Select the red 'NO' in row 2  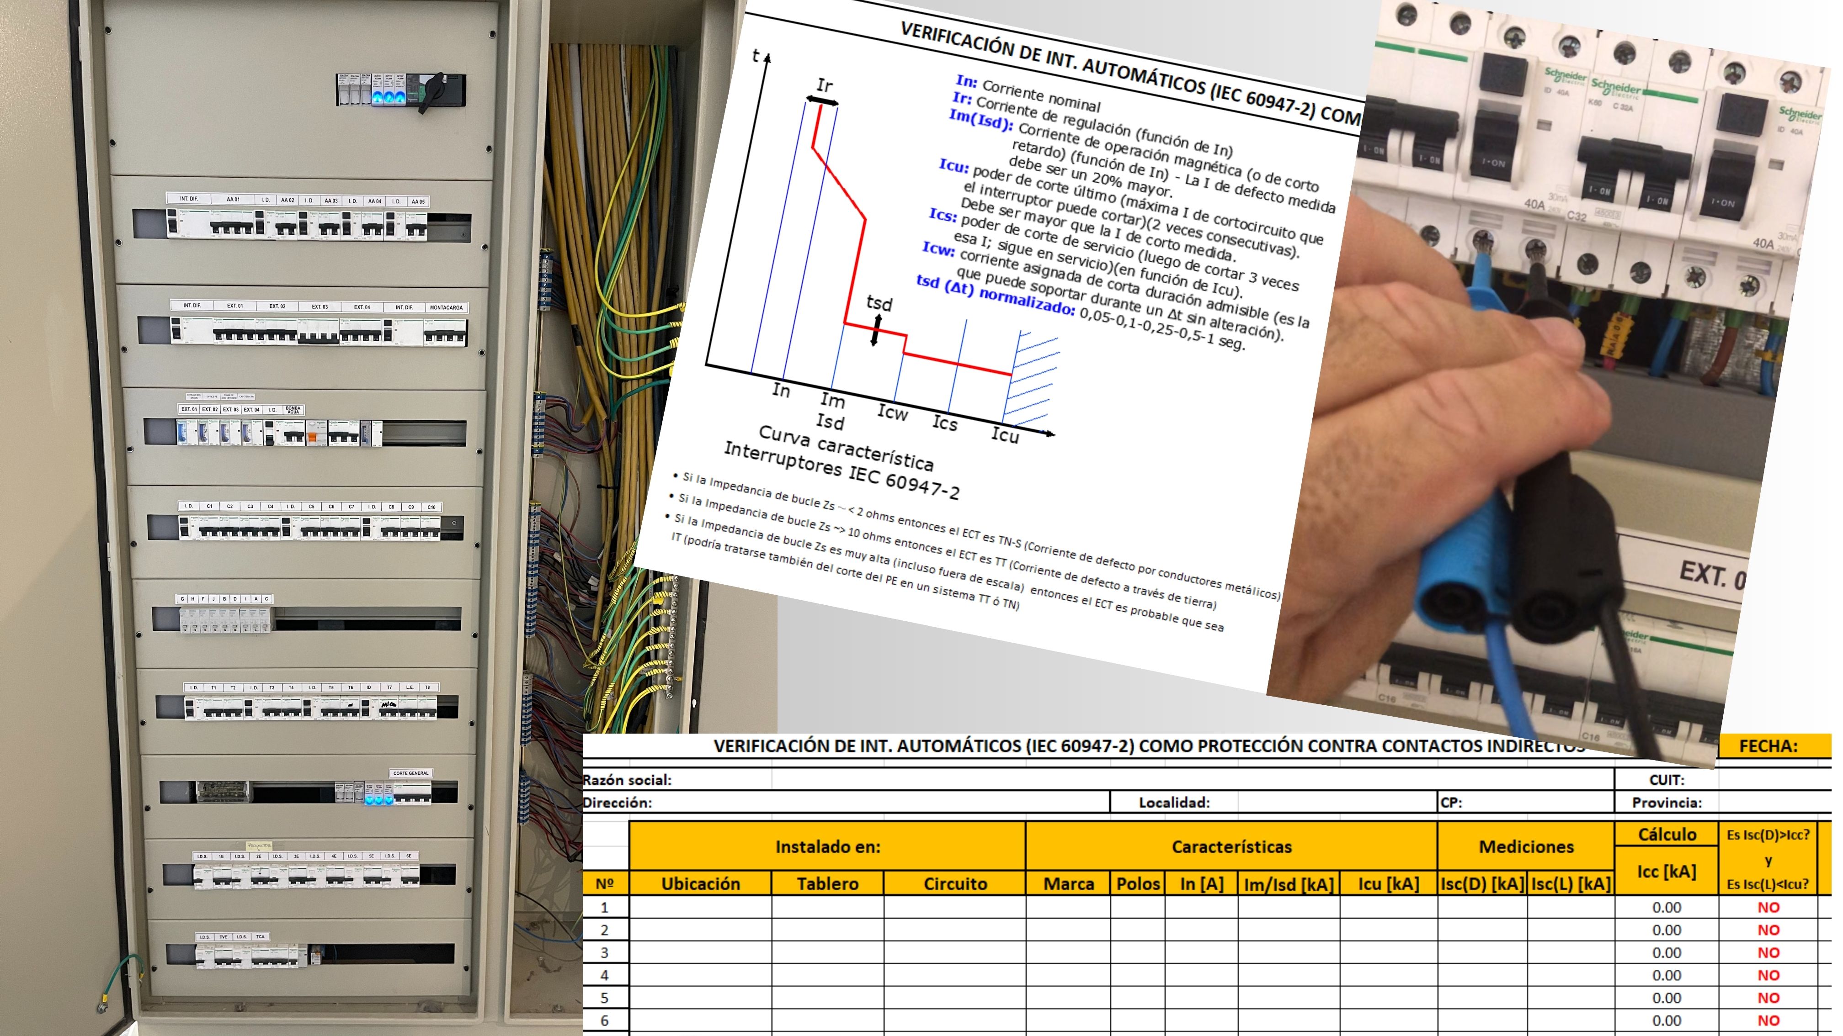click(x=1768, y=930)
